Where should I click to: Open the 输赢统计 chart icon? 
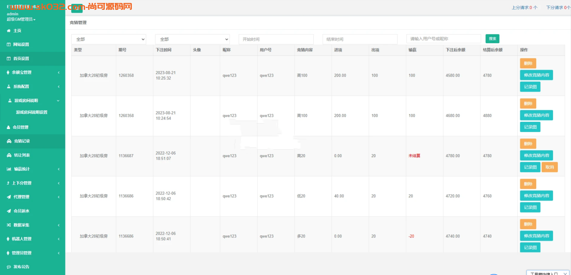9,169
